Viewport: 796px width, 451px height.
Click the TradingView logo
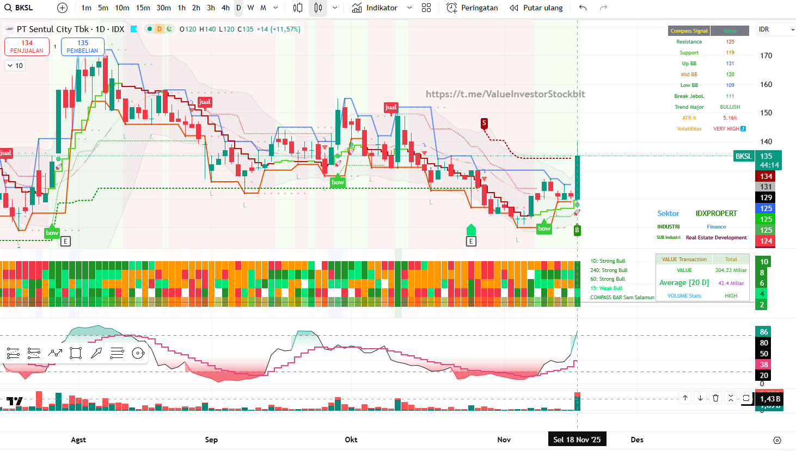click(15, 401)
